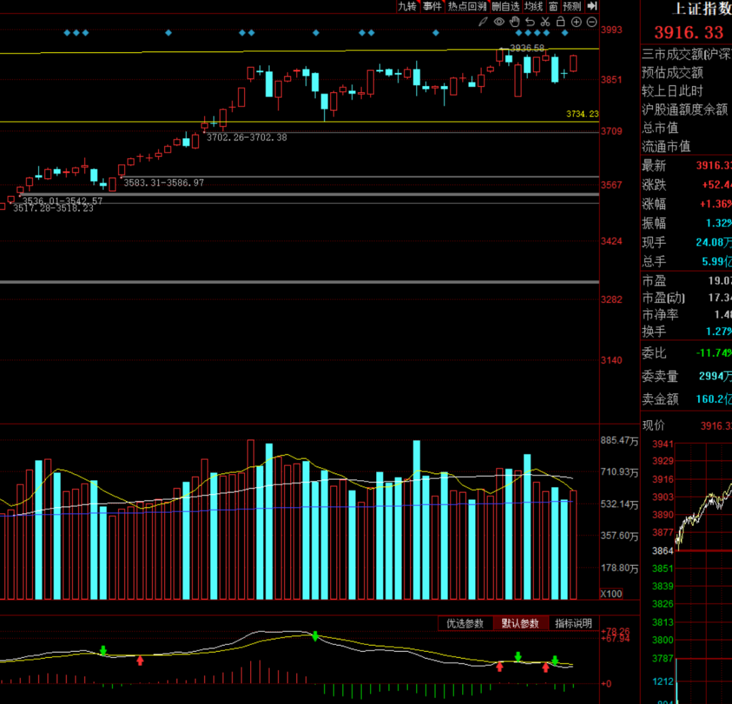This screenshot has width=732, height=704.
Task: Open the 九转 indicator tab
Action: coord(407,6)
